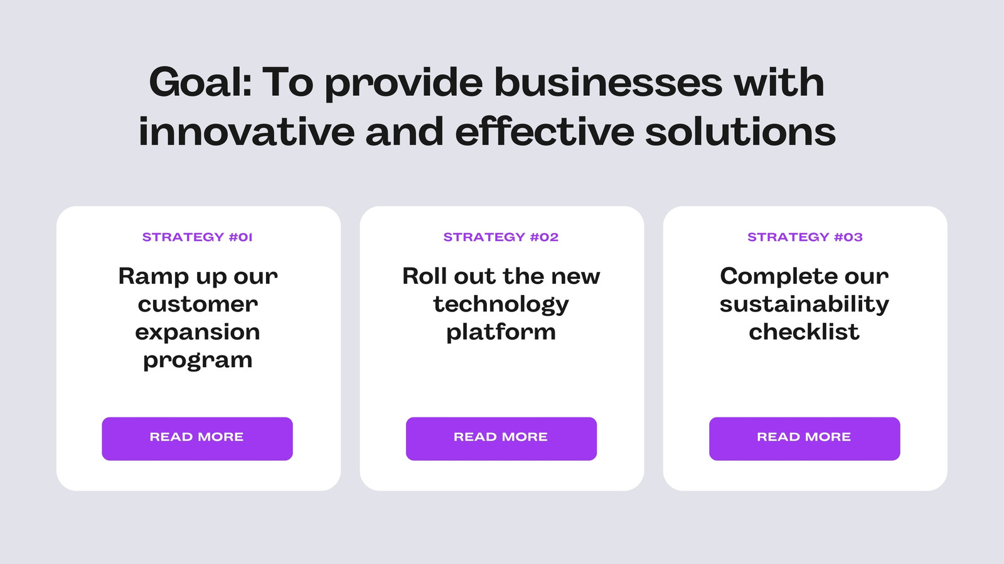Viewport: 1004px width, 564px height.
Task: Click the word 'technology' in second card
Action: pos(501,305)
